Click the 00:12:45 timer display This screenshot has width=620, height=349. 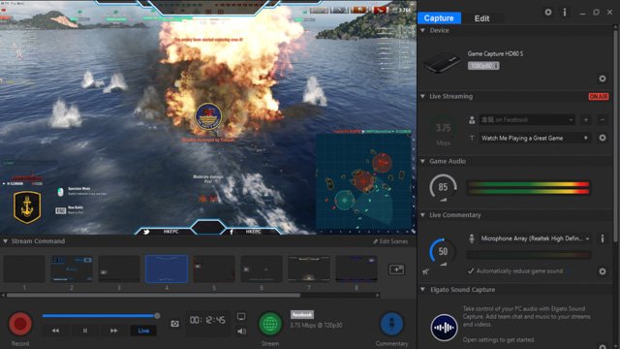[207, 320]
